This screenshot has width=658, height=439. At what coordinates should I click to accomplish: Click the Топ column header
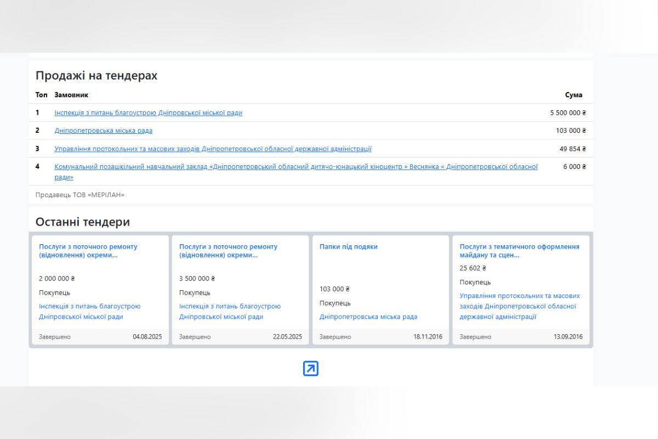tap(41, 95)
